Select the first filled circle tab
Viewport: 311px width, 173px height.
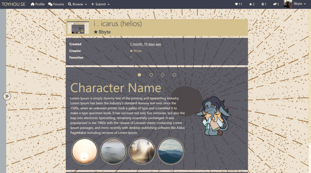[140, 75]
